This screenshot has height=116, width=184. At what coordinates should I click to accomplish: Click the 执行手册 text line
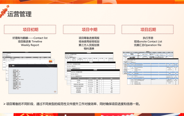(148, 38)
